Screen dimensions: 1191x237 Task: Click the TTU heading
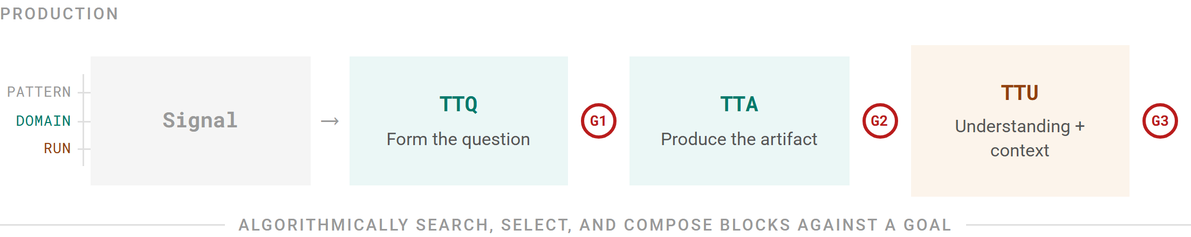tap(1019, 93)
